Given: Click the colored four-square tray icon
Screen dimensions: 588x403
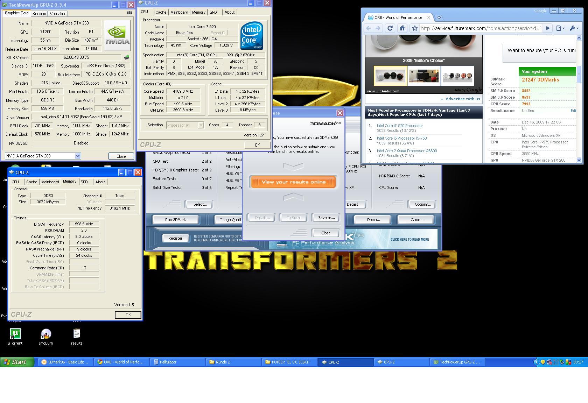Looking at the screenshot, I should click(x=568, y=362).
